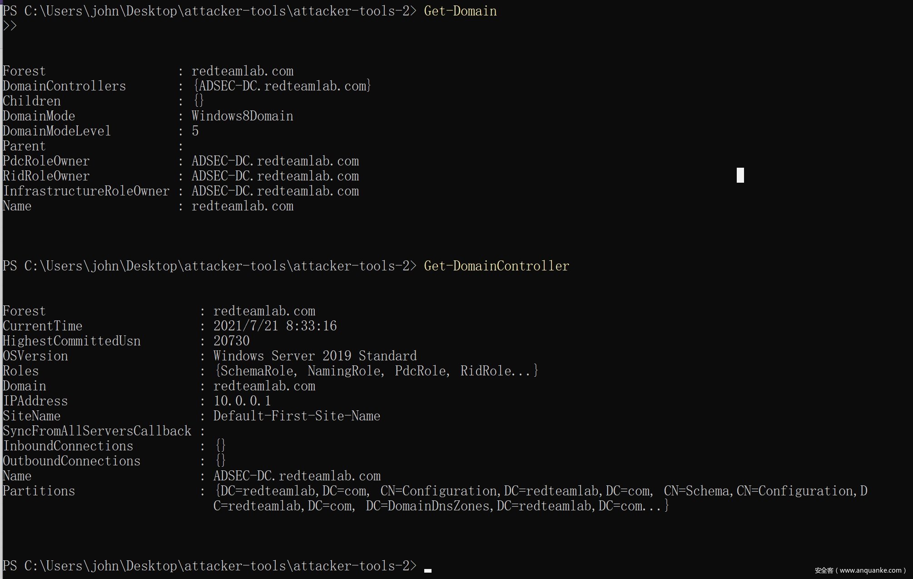Click the Roles list starting with SchemaRole

pyautogui.click(x=376, y=371)
